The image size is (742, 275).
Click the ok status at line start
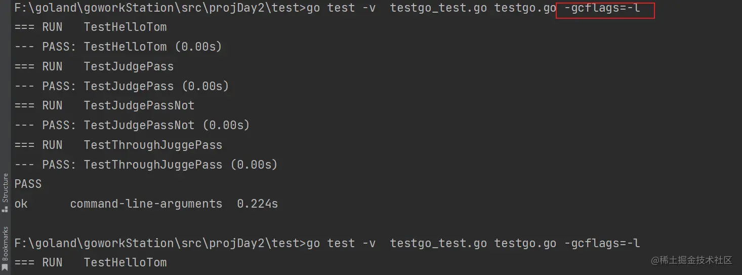click(x=21, y=204)
